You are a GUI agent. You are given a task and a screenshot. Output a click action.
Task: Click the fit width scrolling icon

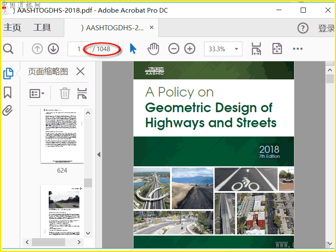pyautogui.click(x=256, y=49)
